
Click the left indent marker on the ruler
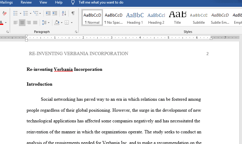(26, 40)
